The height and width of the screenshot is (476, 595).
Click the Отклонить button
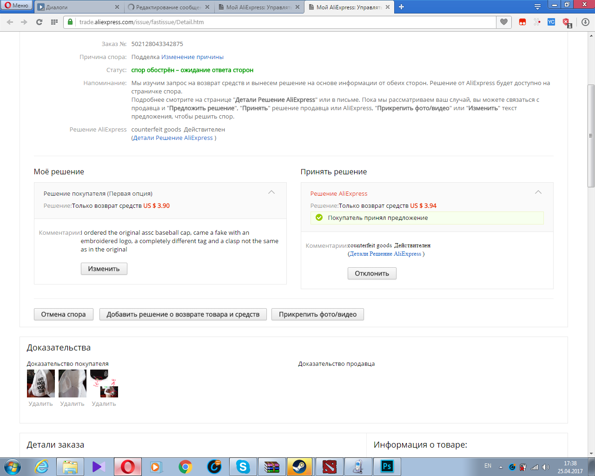(x=372, y=273)
